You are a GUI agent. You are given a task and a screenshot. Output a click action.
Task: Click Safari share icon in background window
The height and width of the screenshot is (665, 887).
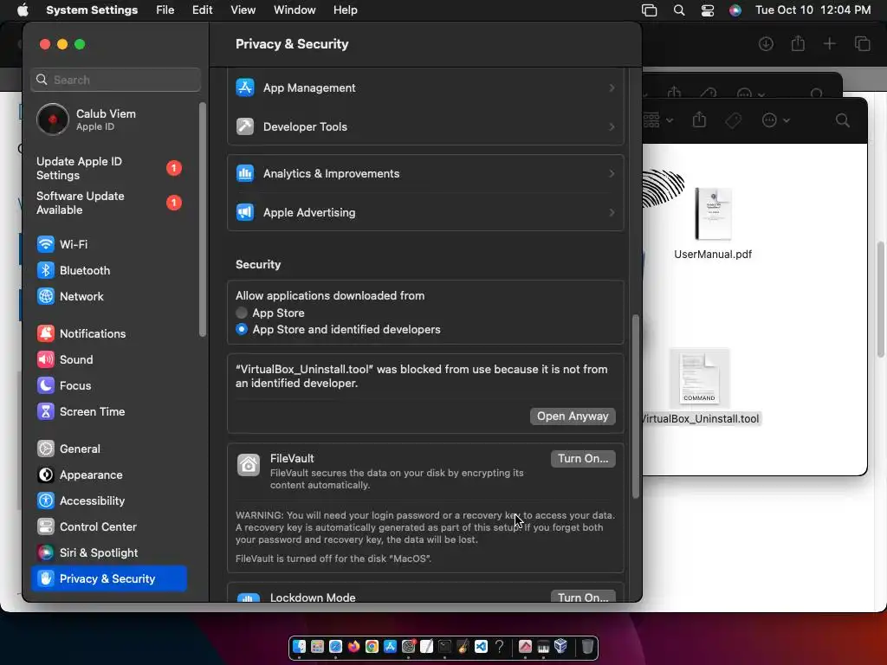798,43
